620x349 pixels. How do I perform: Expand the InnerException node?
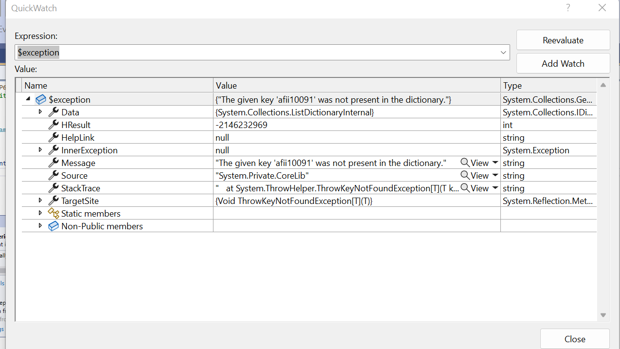tap(40, 150)
